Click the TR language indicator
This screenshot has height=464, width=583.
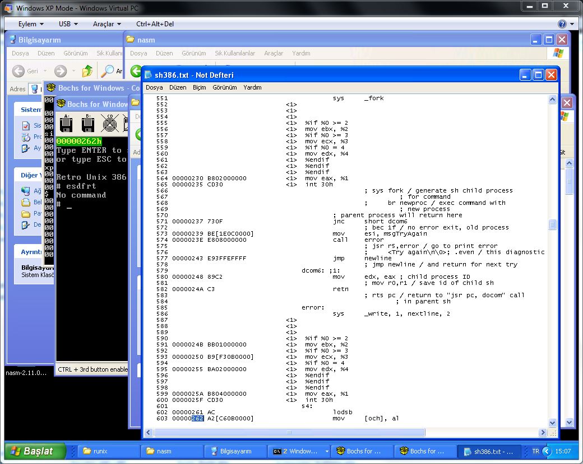point(535,451)
